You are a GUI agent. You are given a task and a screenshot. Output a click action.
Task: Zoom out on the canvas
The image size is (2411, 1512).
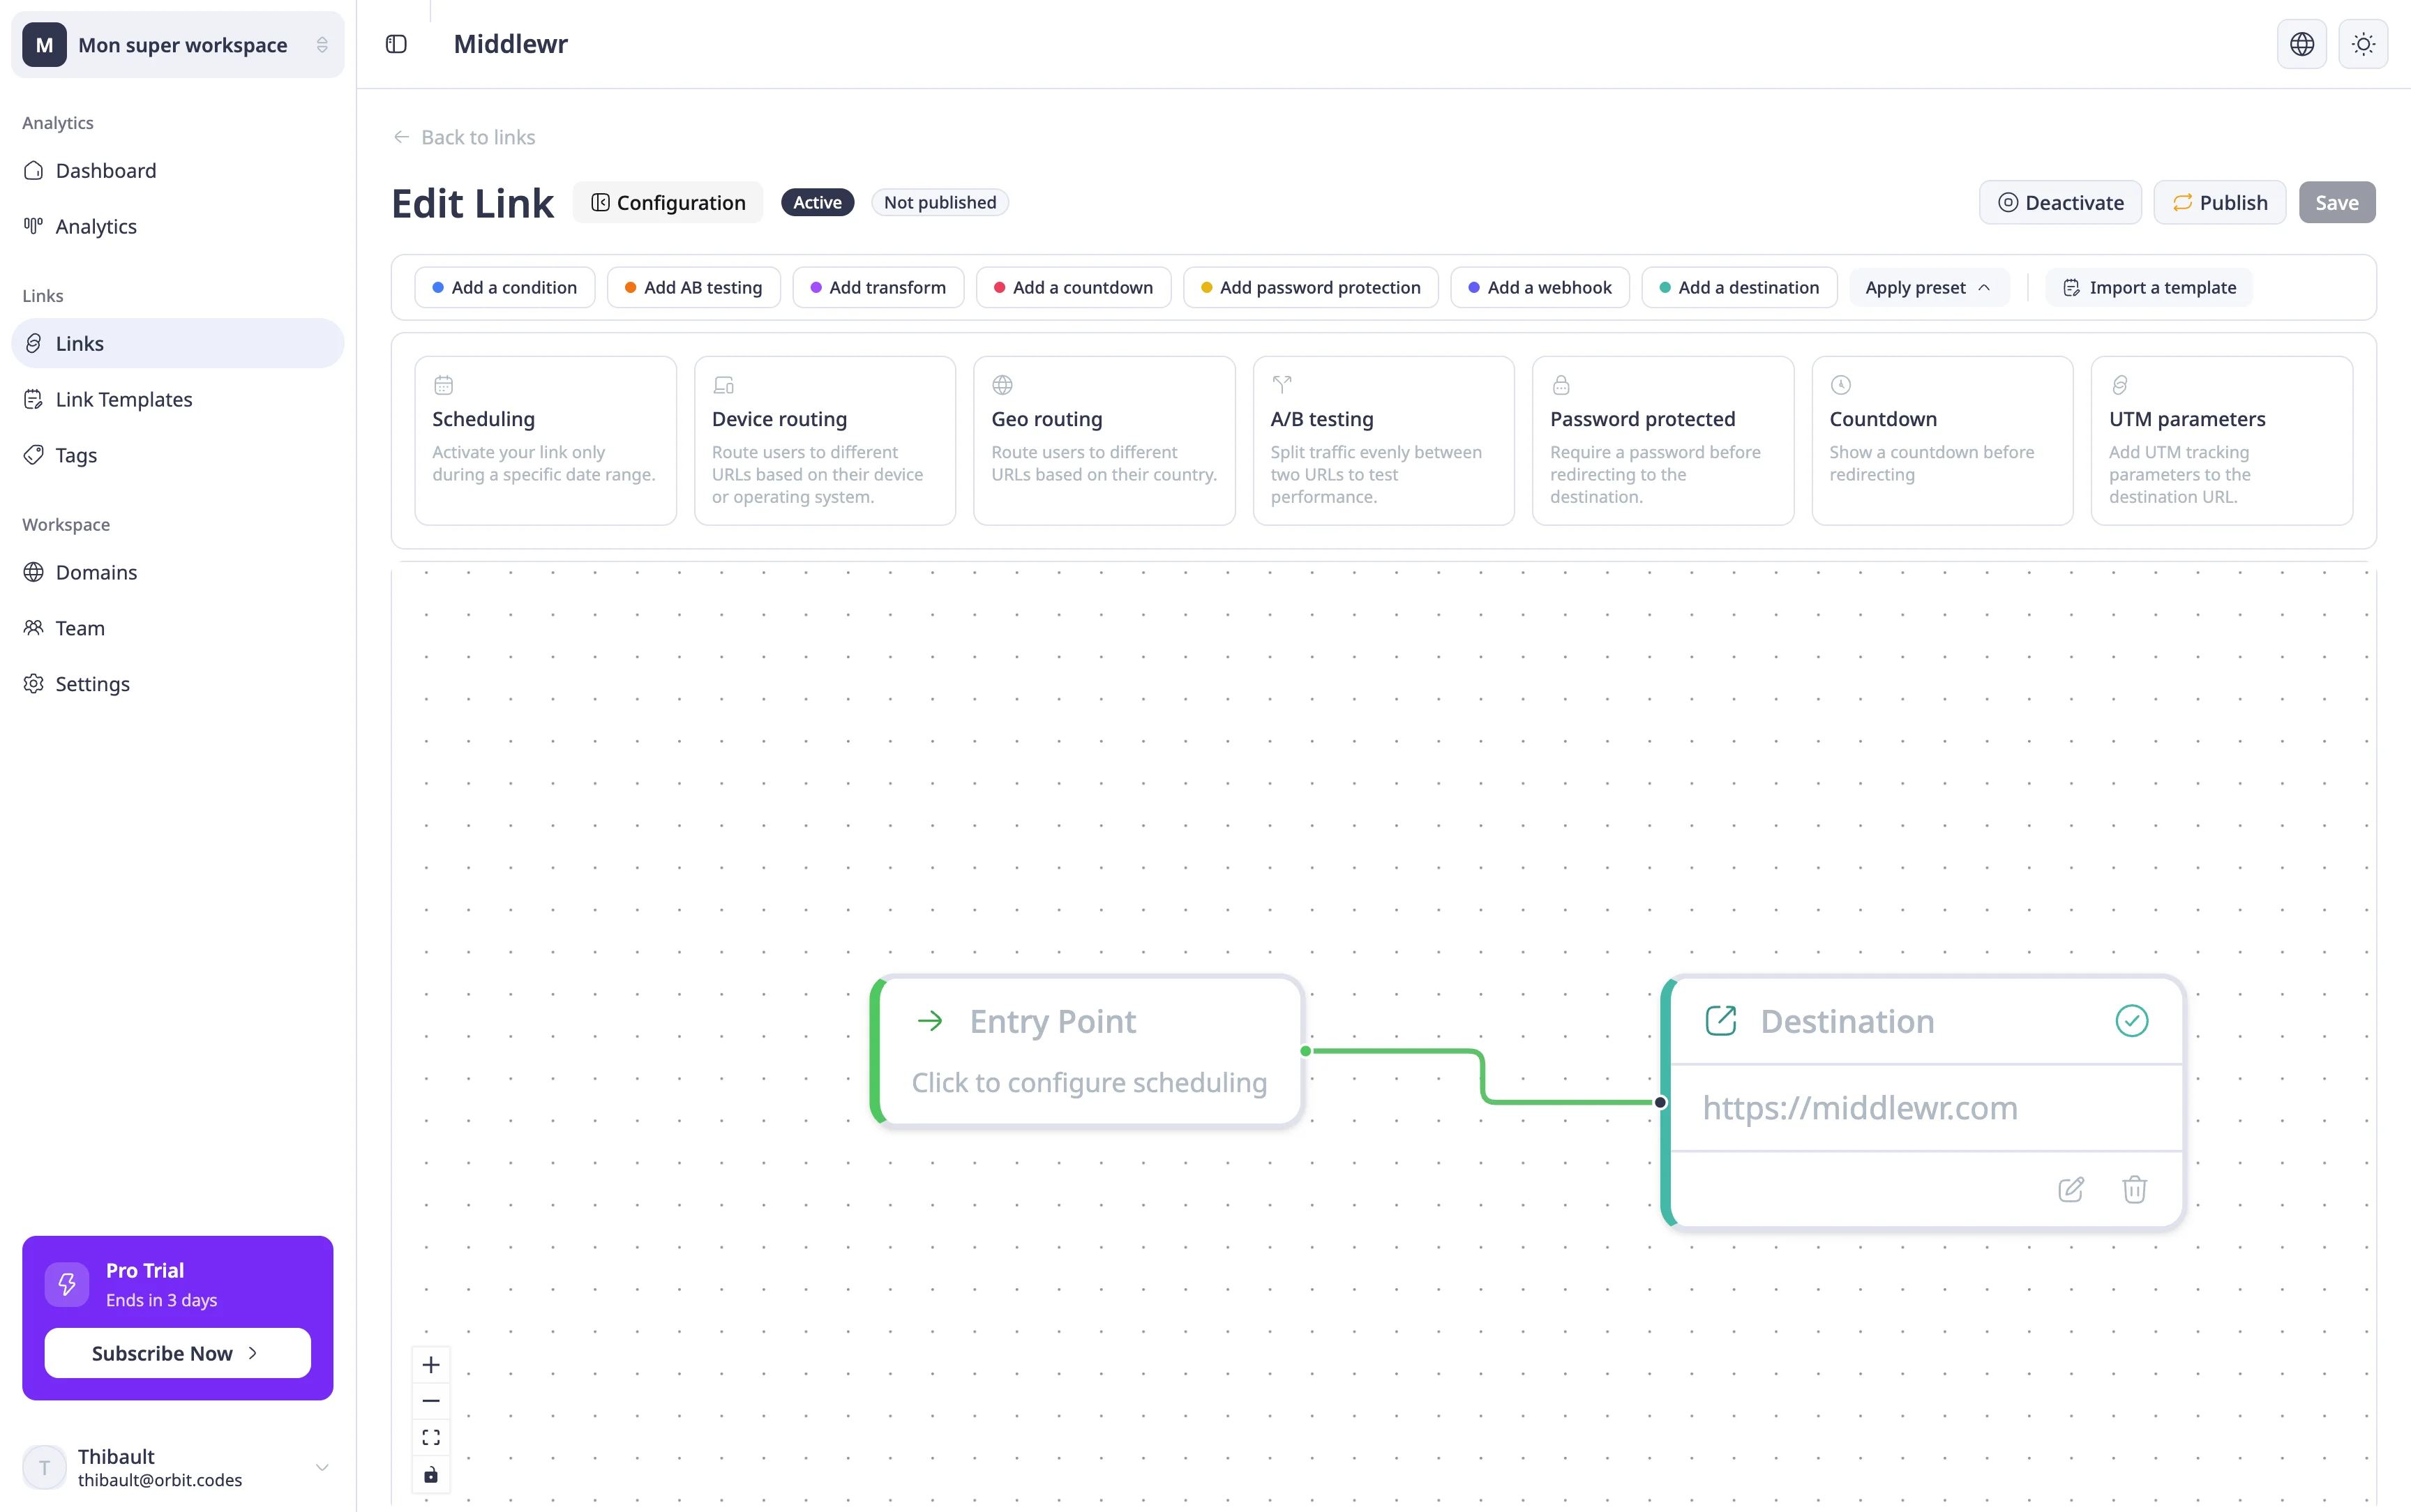click(431, 1401)
